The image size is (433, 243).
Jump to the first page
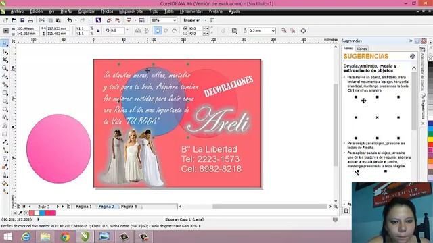point(24,207)
